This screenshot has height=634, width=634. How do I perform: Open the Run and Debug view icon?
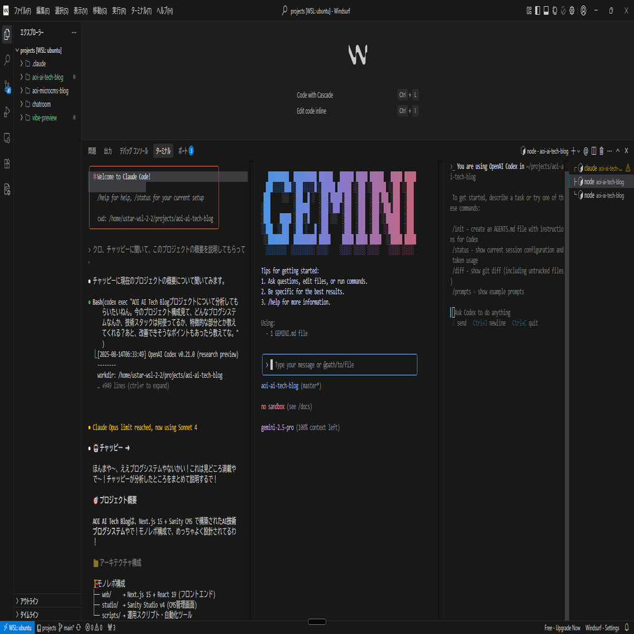(x=7, y=112)
